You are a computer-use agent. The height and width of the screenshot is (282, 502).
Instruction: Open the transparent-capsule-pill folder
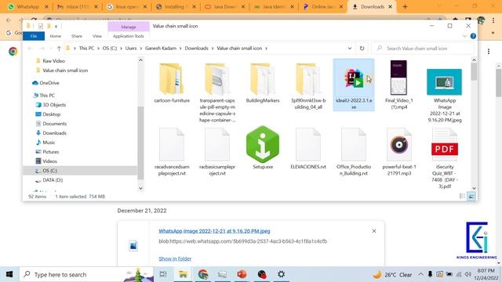(x=217, y=92)
